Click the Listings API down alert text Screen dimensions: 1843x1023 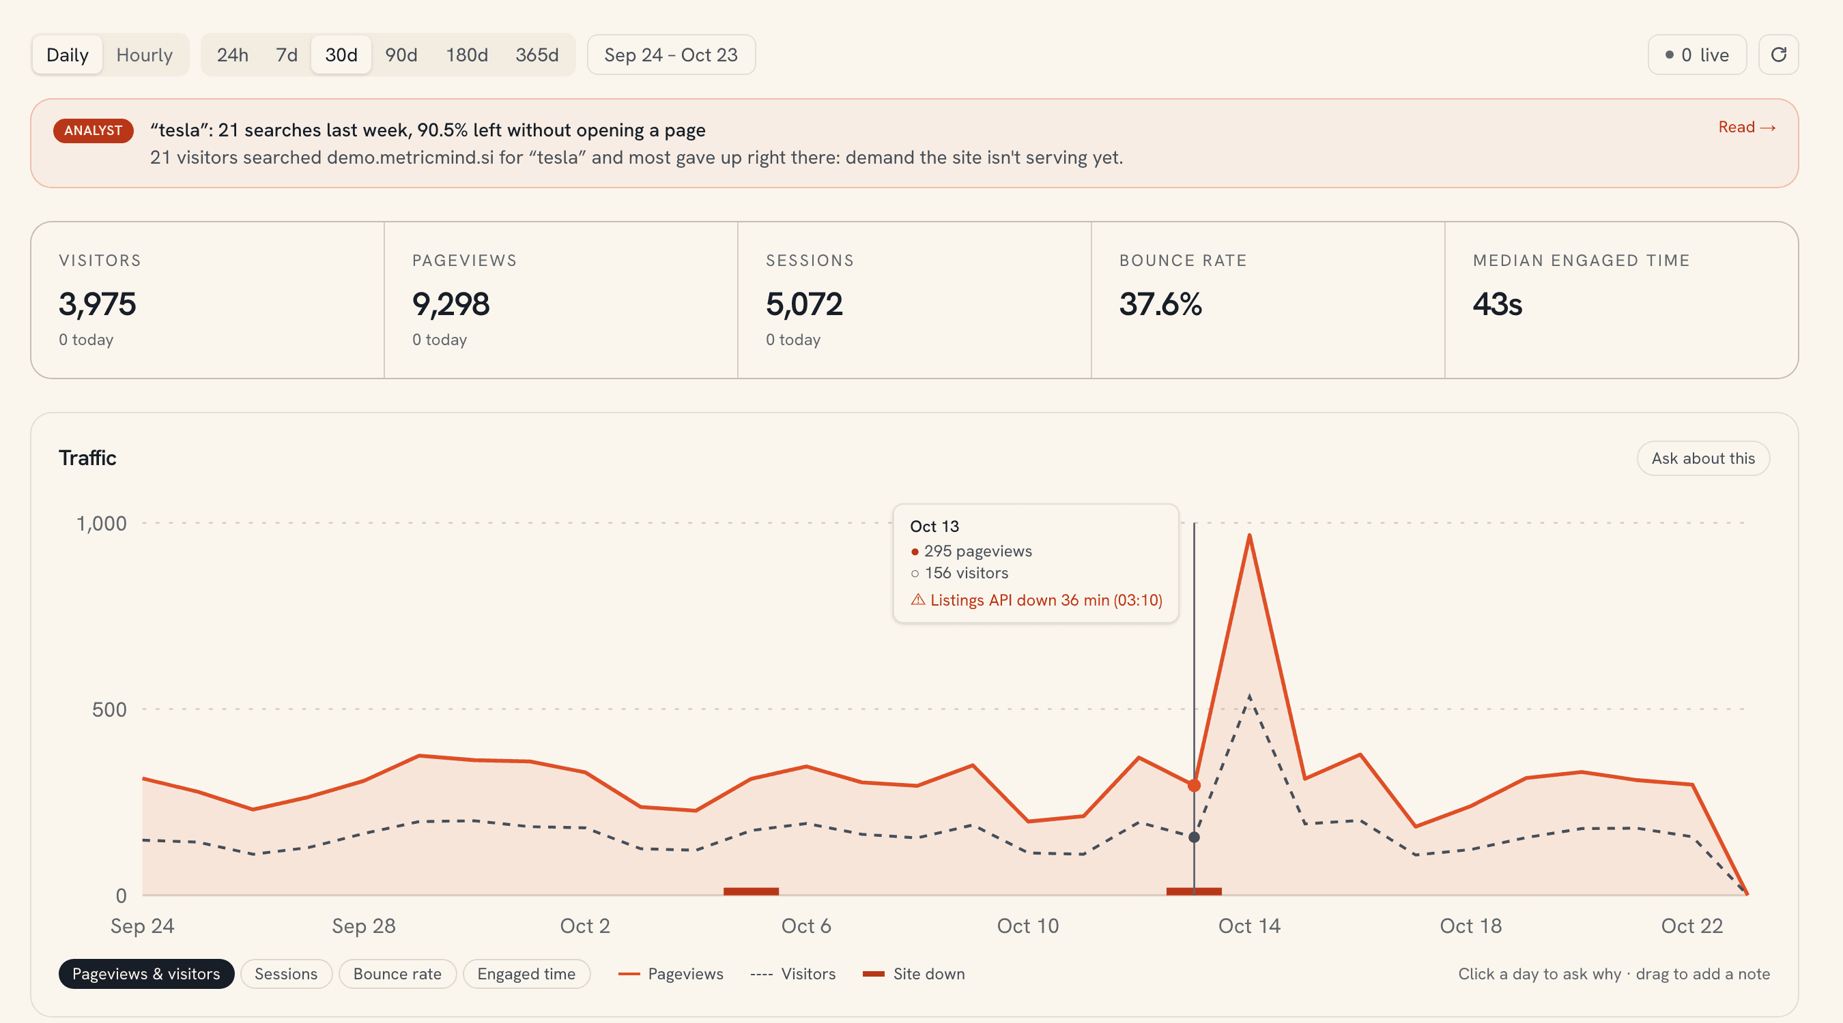click(x=1046, y=599)
